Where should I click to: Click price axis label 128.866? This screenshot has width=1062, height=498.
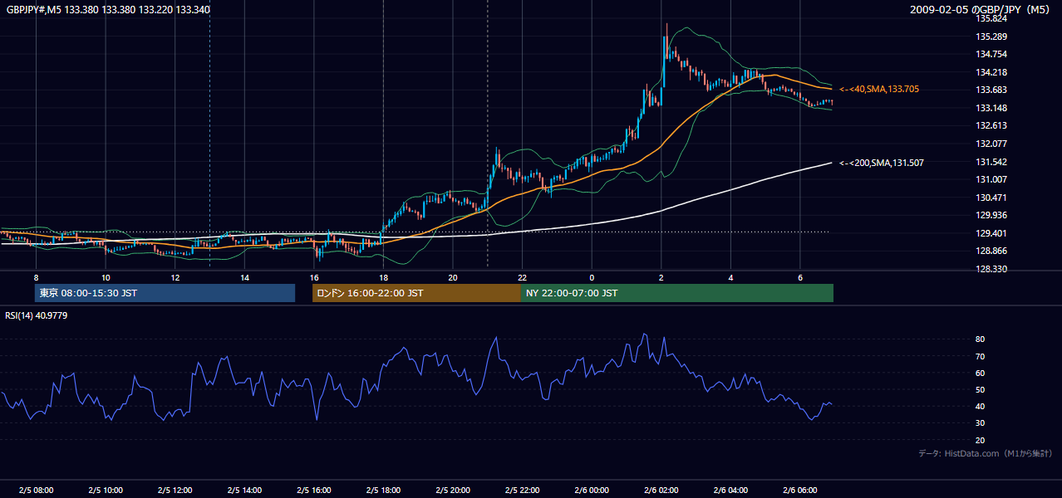tap(990, 251)
